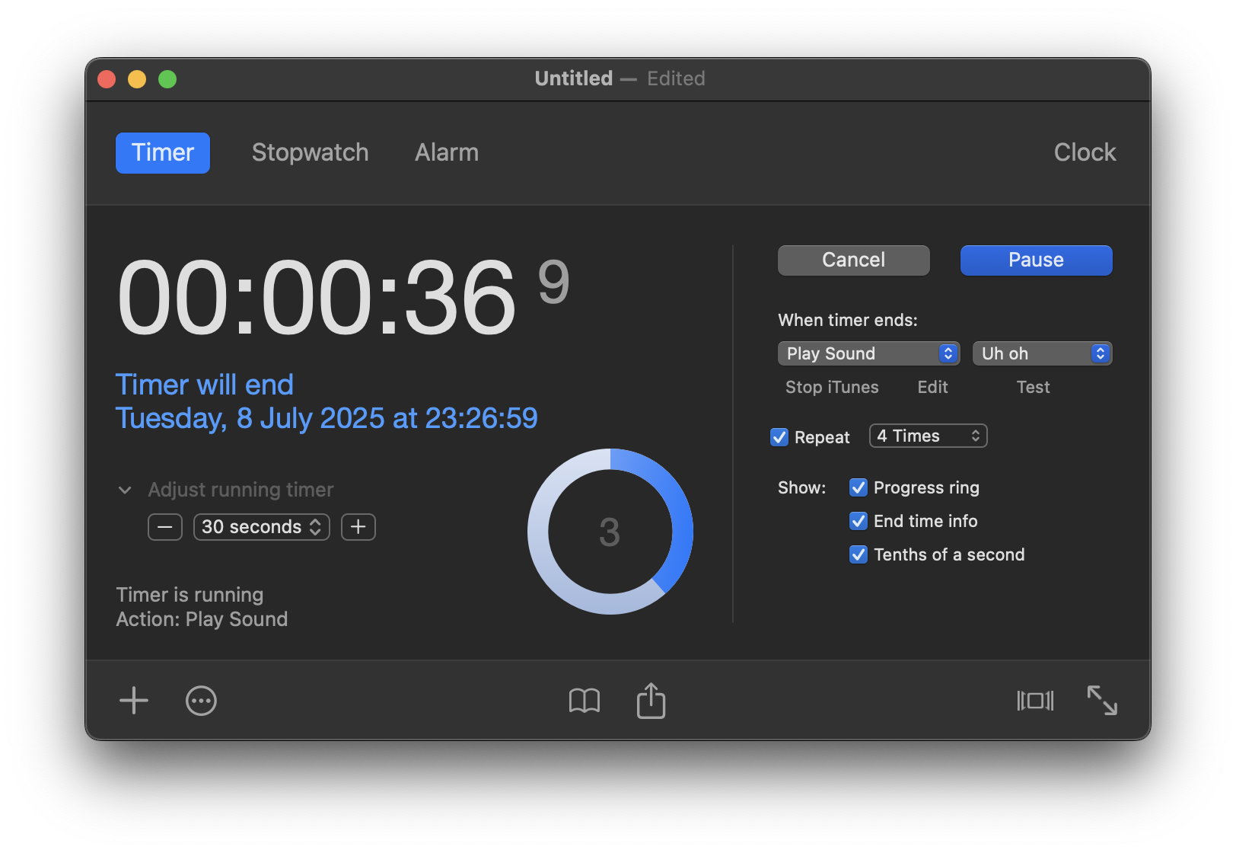Viewport: 1236px width, 853px height.
Task: Click the timer progress ring
Action: pyautogui.click(x=610, y=532)
